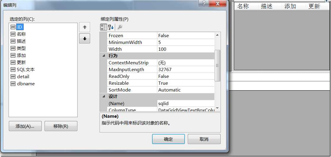The height and width of the screenshot is (157, 331).
Task: Edit the MaxInputLength value 32767
Action: point(186,69)
